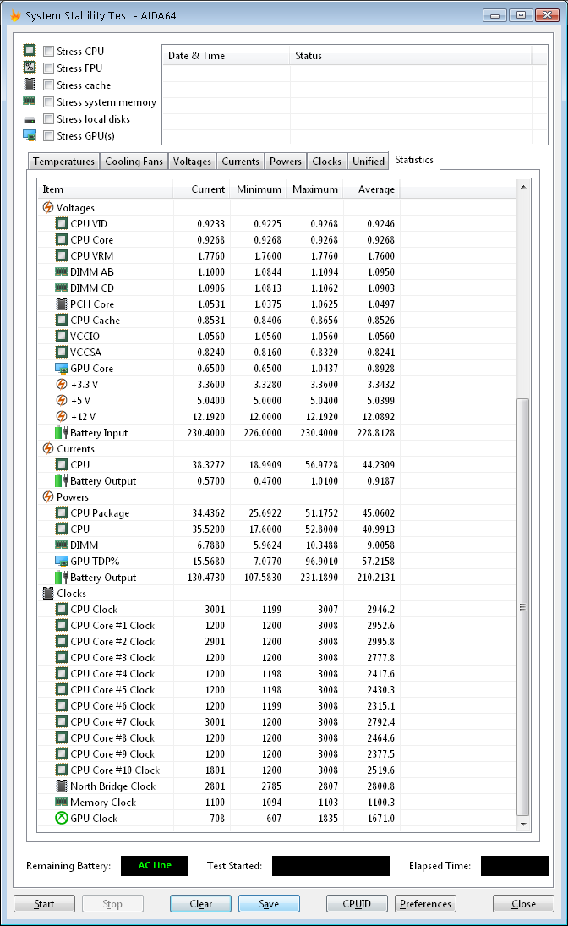The image size is (568, 926).
Task: Open the Preferences dialog button
Action: [425, 904]
